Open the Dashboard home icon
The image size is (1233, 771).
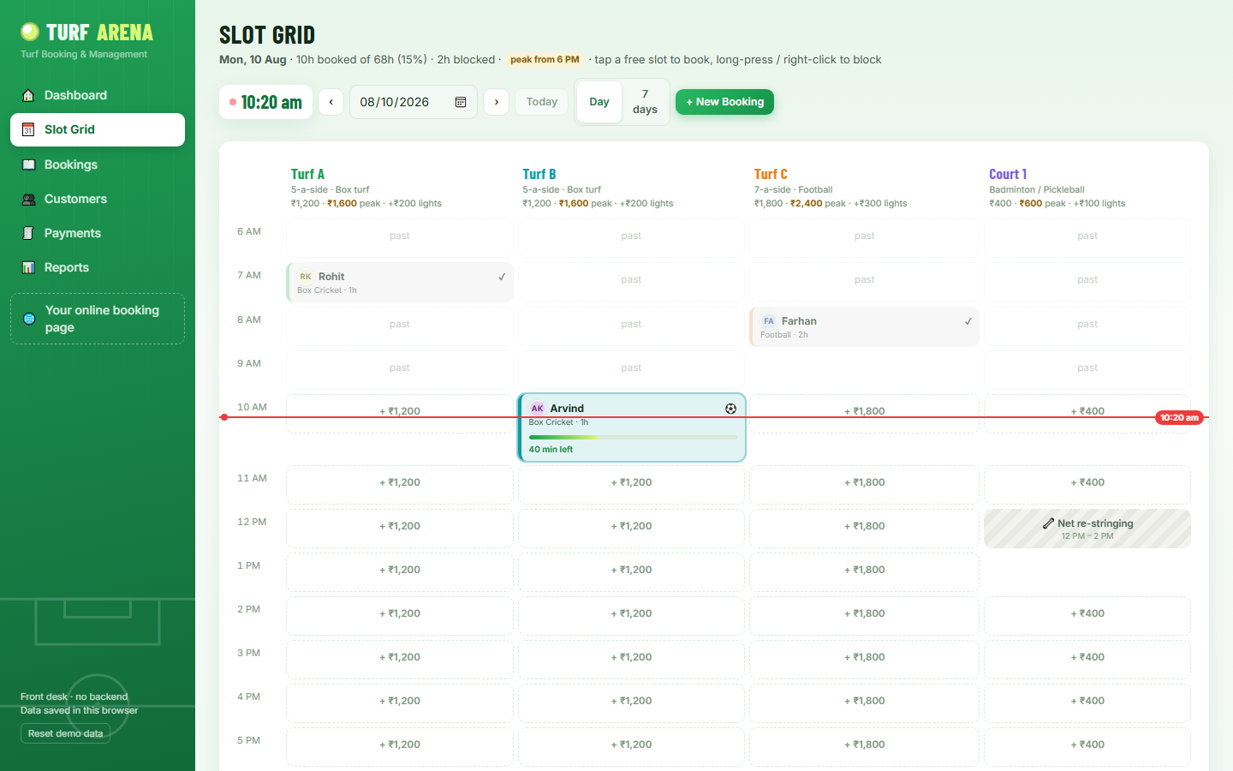tap(28, 95)
